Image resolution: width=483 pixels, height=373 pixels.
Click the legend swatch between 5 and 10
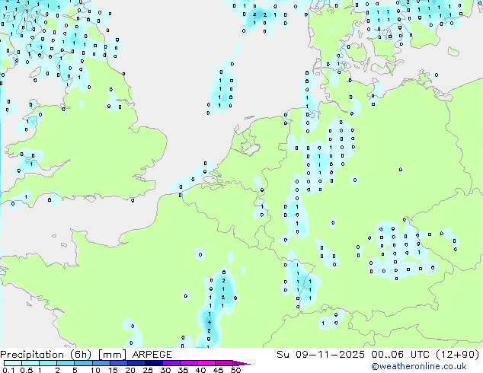[x=83, y=363]
